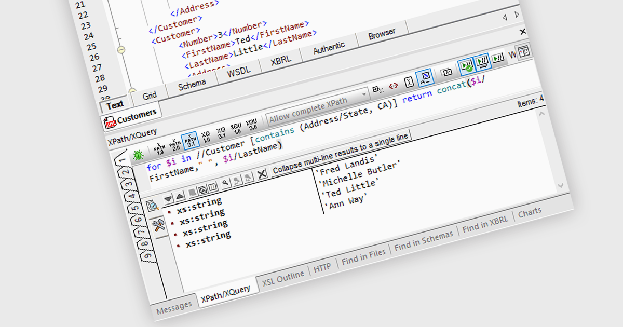Toggle the highlighted list-layout icon in the toolbar
Screen dimensions: 623x327
[425, 77]
